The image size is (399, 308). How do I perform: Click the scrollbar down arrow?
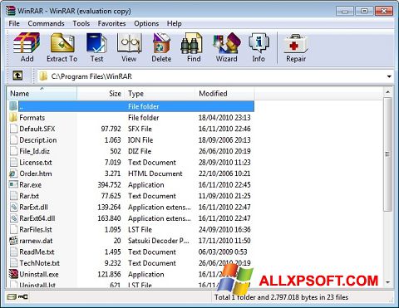click(x=387, y=282)
